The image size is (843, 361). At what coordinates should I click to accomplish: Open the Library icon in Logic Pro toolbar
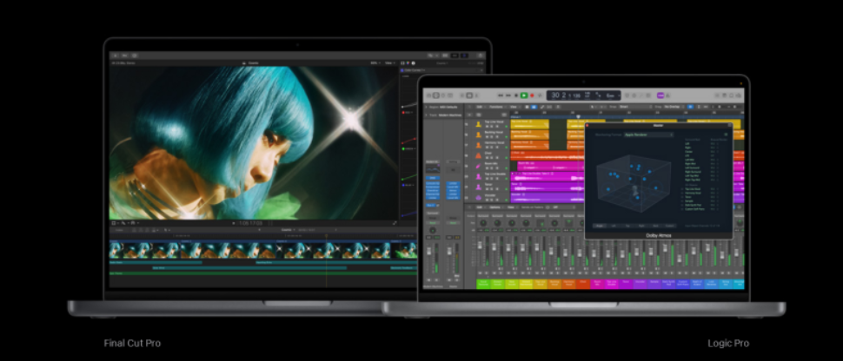pos(428,95)
